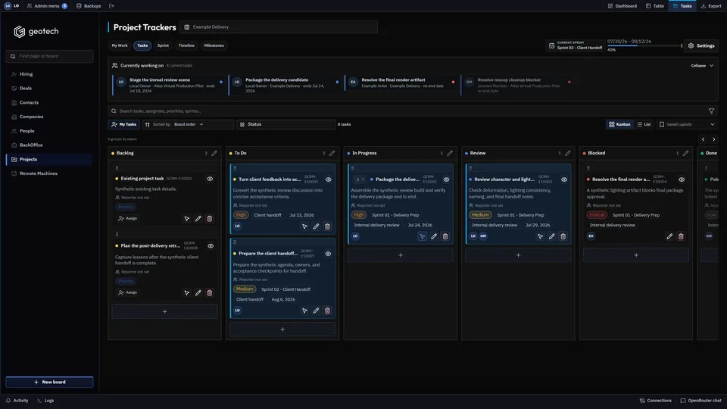
Task: Open the Example Delivery project selector
Action: click(279, 27)
